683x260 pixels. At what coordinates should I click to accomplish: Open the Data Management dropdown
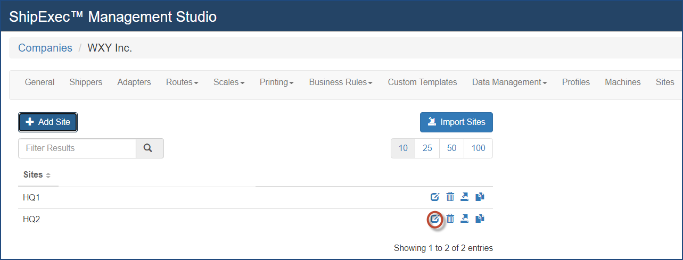[509, 82]
